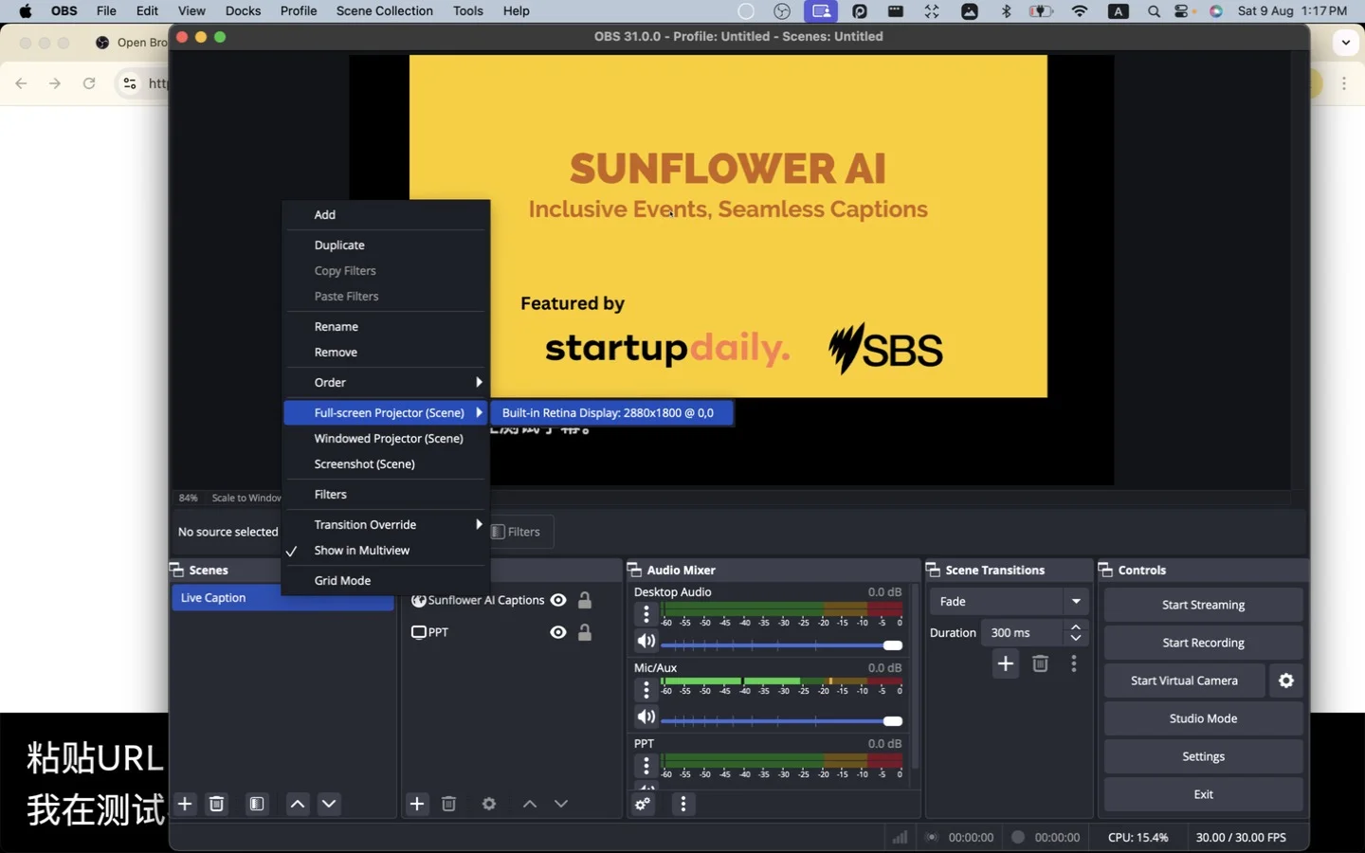Image resolution: width=1365 pixels, height=853 pixels.
Task: Choose Built-in Retina Display projector option
Action: (x=612, y=413)
